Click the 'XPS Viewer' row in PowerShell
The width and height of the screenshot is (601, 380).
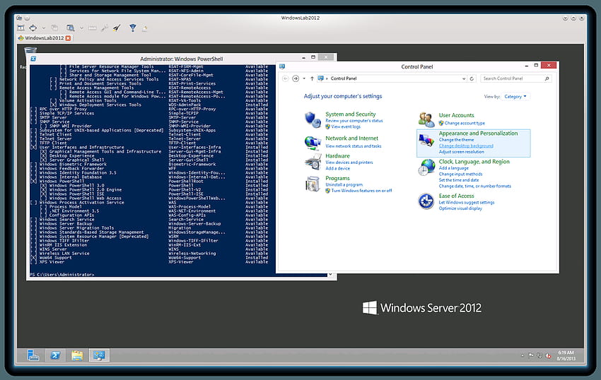[x=149, y=262]
